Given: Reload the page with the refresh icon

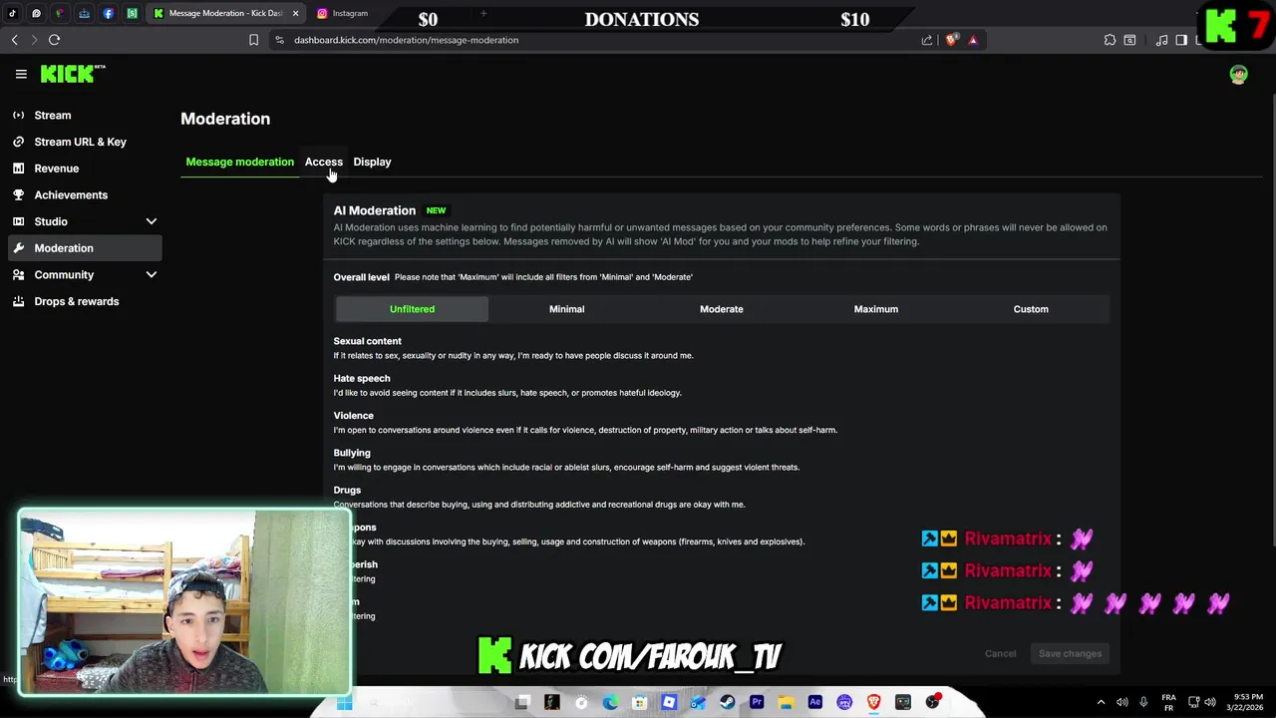Looking at the screenshot, I should 54,40.
